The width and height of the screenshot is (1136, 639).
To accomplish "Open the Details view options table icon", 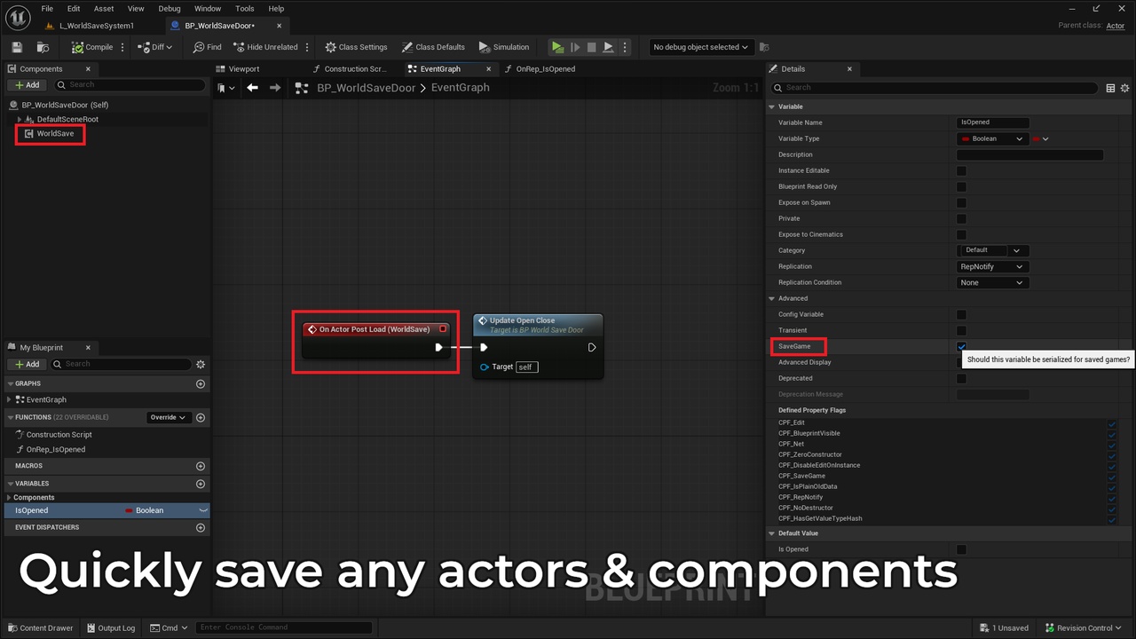I will click(x=1110, y=88).
